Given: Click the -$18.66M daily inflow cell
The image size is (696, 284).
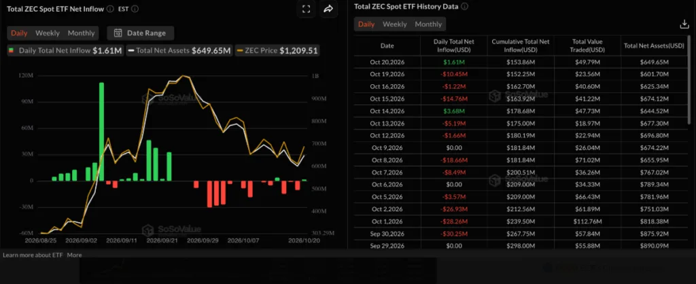Looking at the screenshot, I should pyautogui.click(x=453, y=160).
